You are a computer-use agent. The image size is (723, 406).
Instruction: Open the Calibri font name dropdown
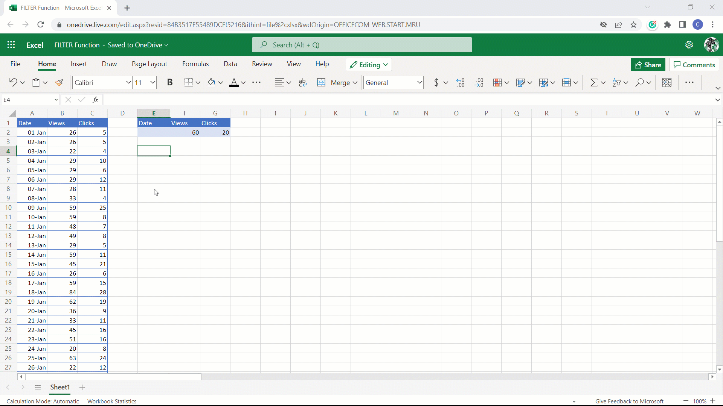(x=128, y=83)
